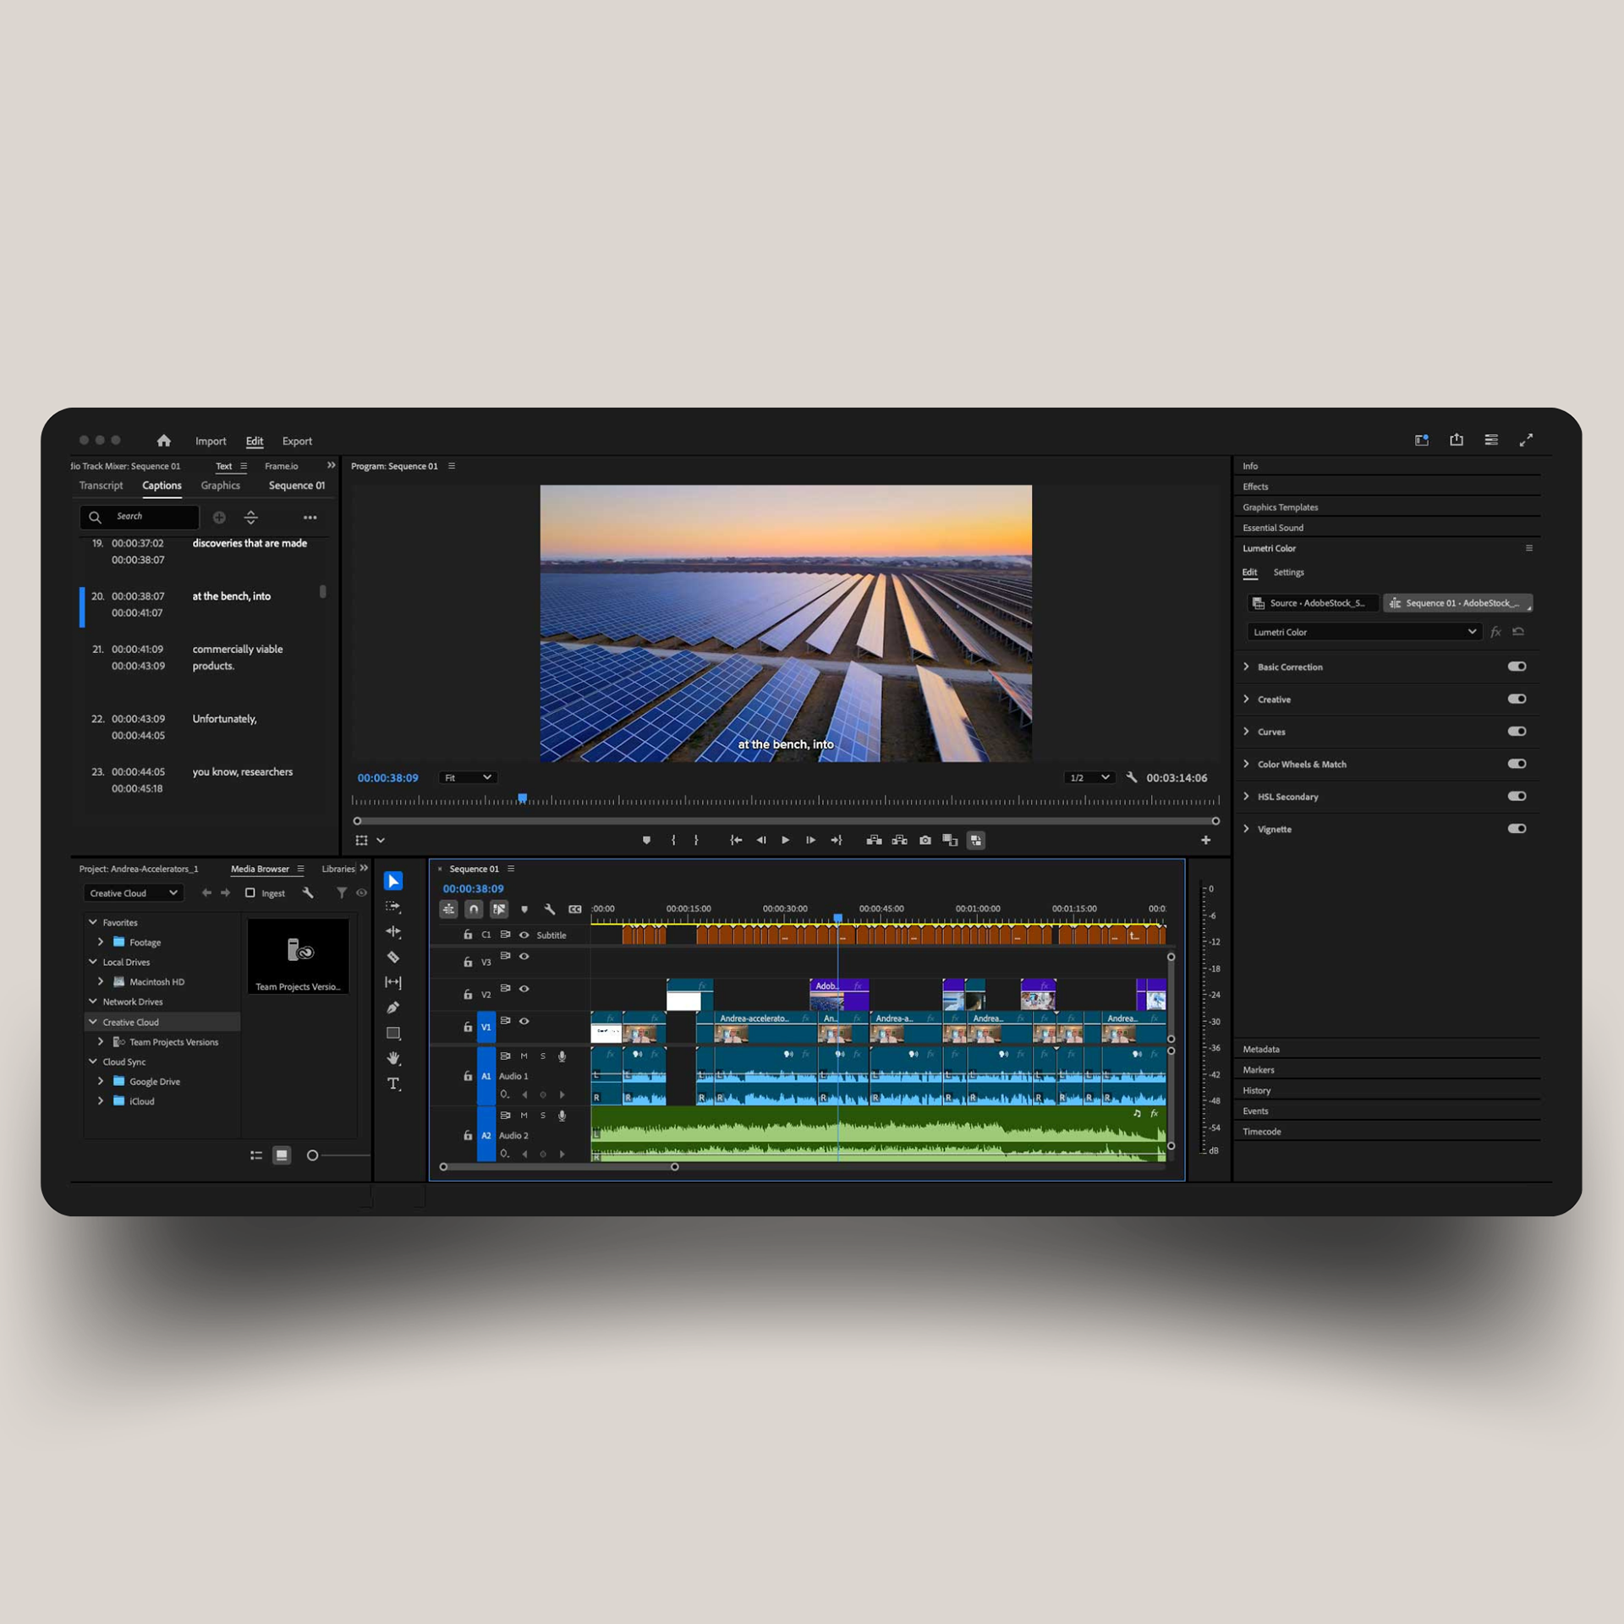Select the Razor tool

point(393,957)
